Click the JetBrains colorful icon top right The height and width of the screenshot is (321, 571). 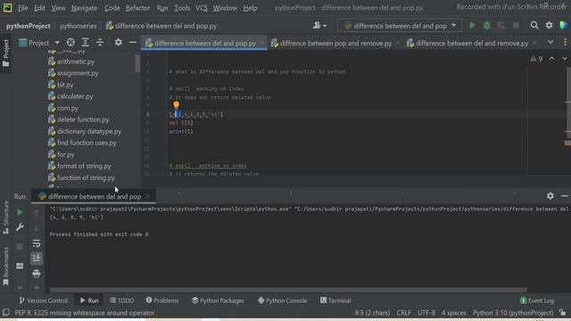click(x=564, y=25)
